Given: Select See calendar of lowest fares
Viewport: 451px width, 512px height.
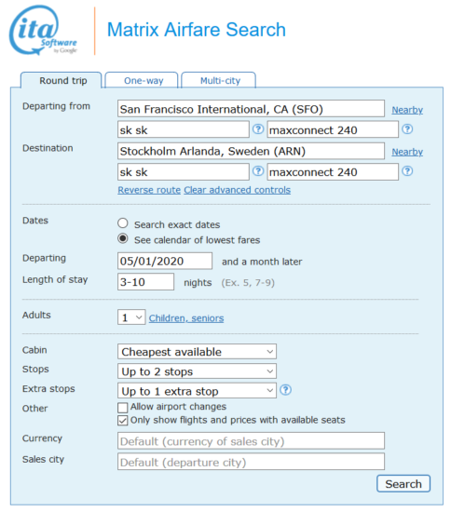Looking at the screenshot, I should tap(123, 238).
